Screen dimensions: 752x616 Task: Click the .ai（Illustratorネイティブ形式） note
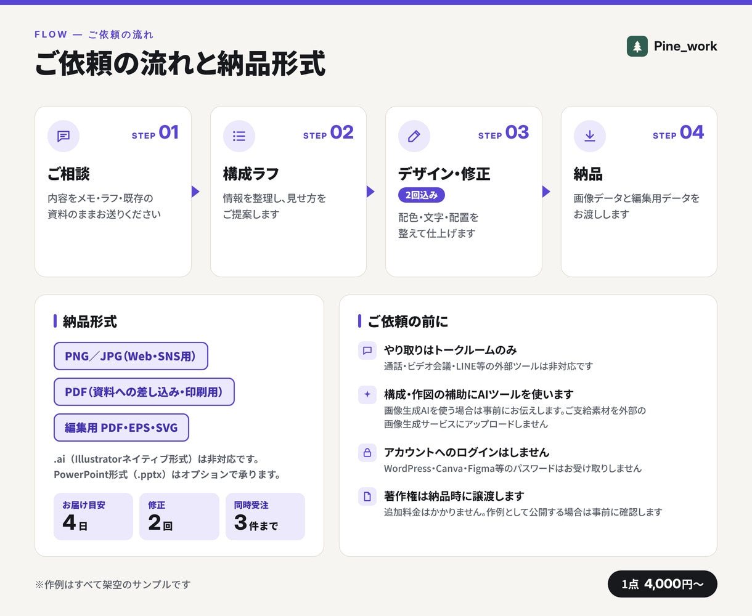click(x=157, y=459)
